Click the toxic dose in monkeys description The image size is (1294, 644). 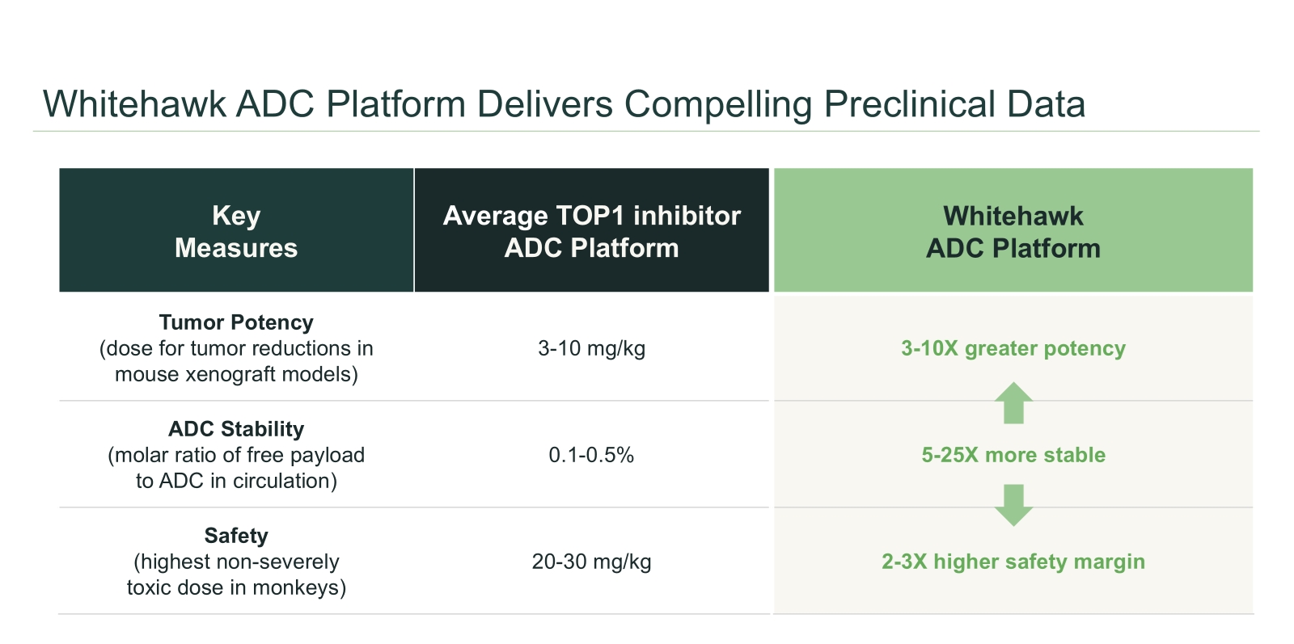click(236, 575)
